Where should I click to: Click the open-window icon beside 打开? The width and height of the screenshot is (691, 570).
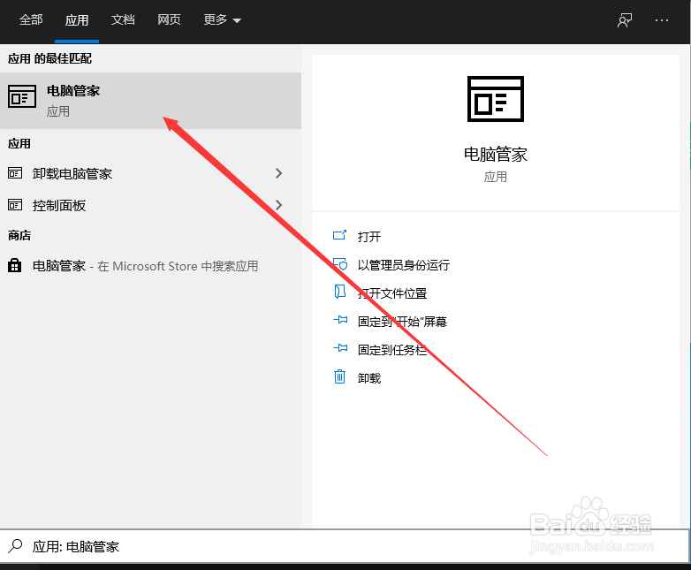pos(339,235)
